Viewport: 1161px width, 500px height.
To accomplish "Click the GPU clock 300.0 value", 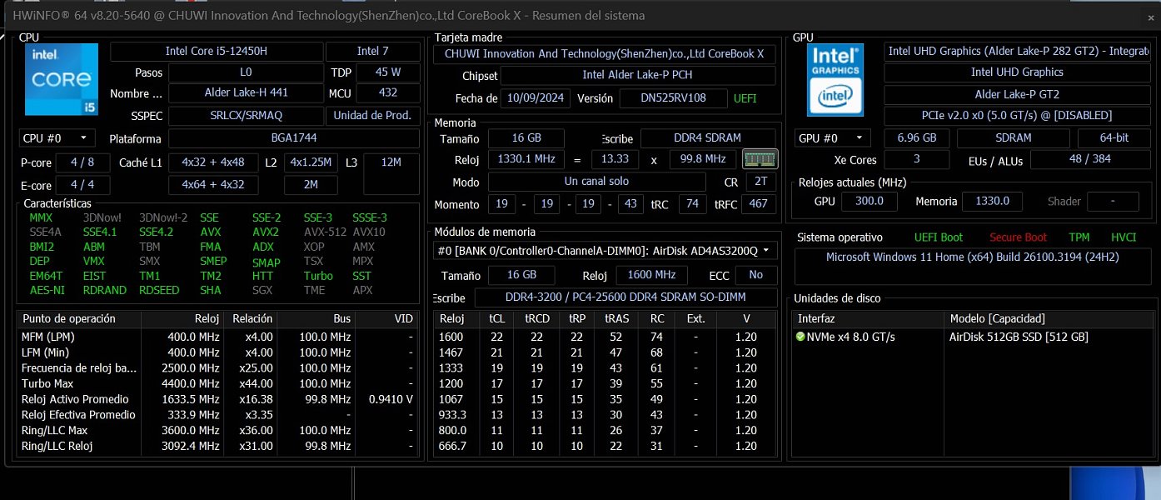I will coord(870,201).
